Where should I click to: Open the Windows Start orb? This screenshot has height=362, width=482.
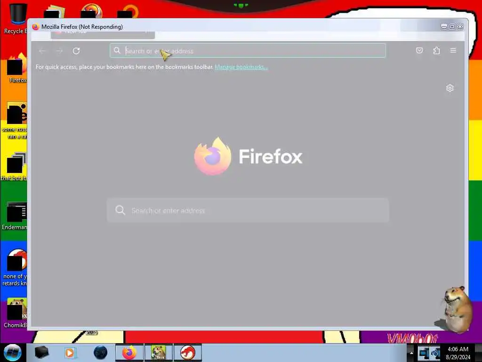pyautogui.click(x=12, y=353)
